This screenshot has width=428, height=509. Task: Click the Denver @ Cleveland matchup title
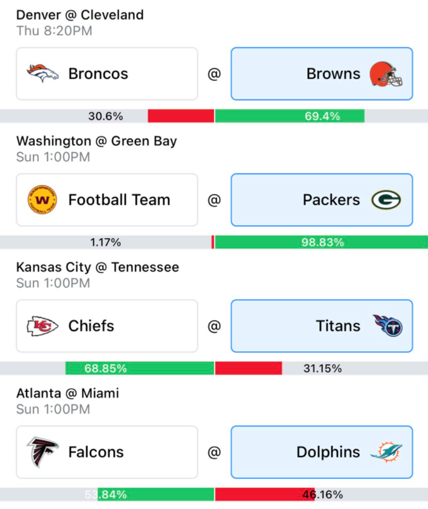pyautogui.click(x=80, y=15)
